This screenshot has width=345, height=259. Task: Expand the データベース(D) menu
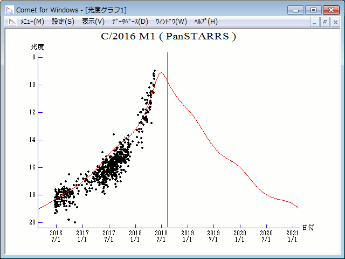tap(129, 22)
